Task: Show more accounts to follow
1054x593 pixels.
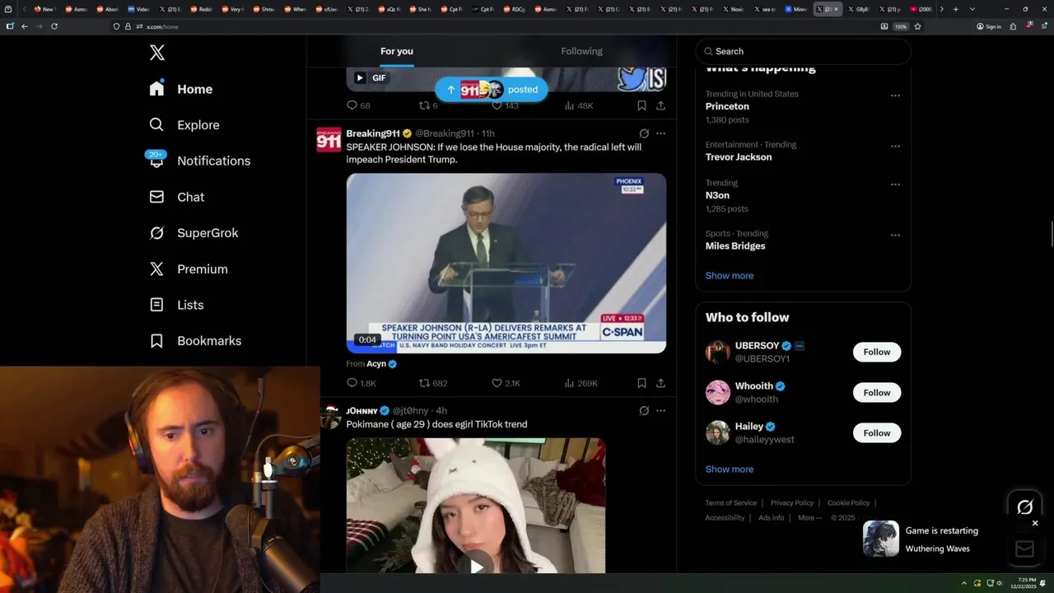Action: click(730, 469)
